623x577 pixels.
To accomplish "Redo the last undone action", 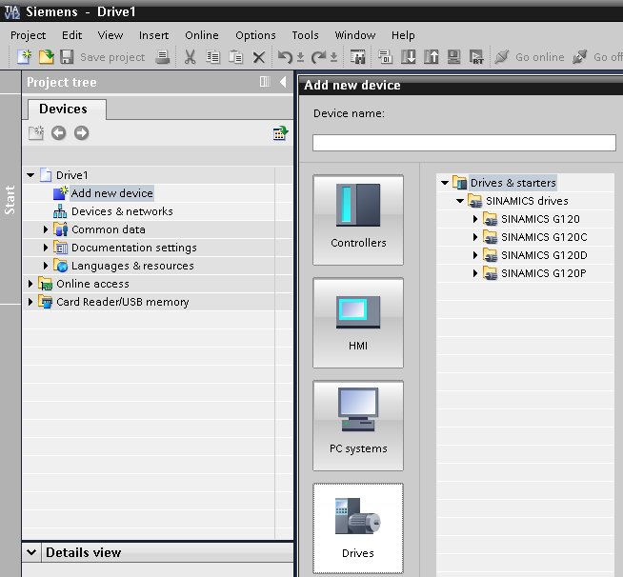I will 318,57.
